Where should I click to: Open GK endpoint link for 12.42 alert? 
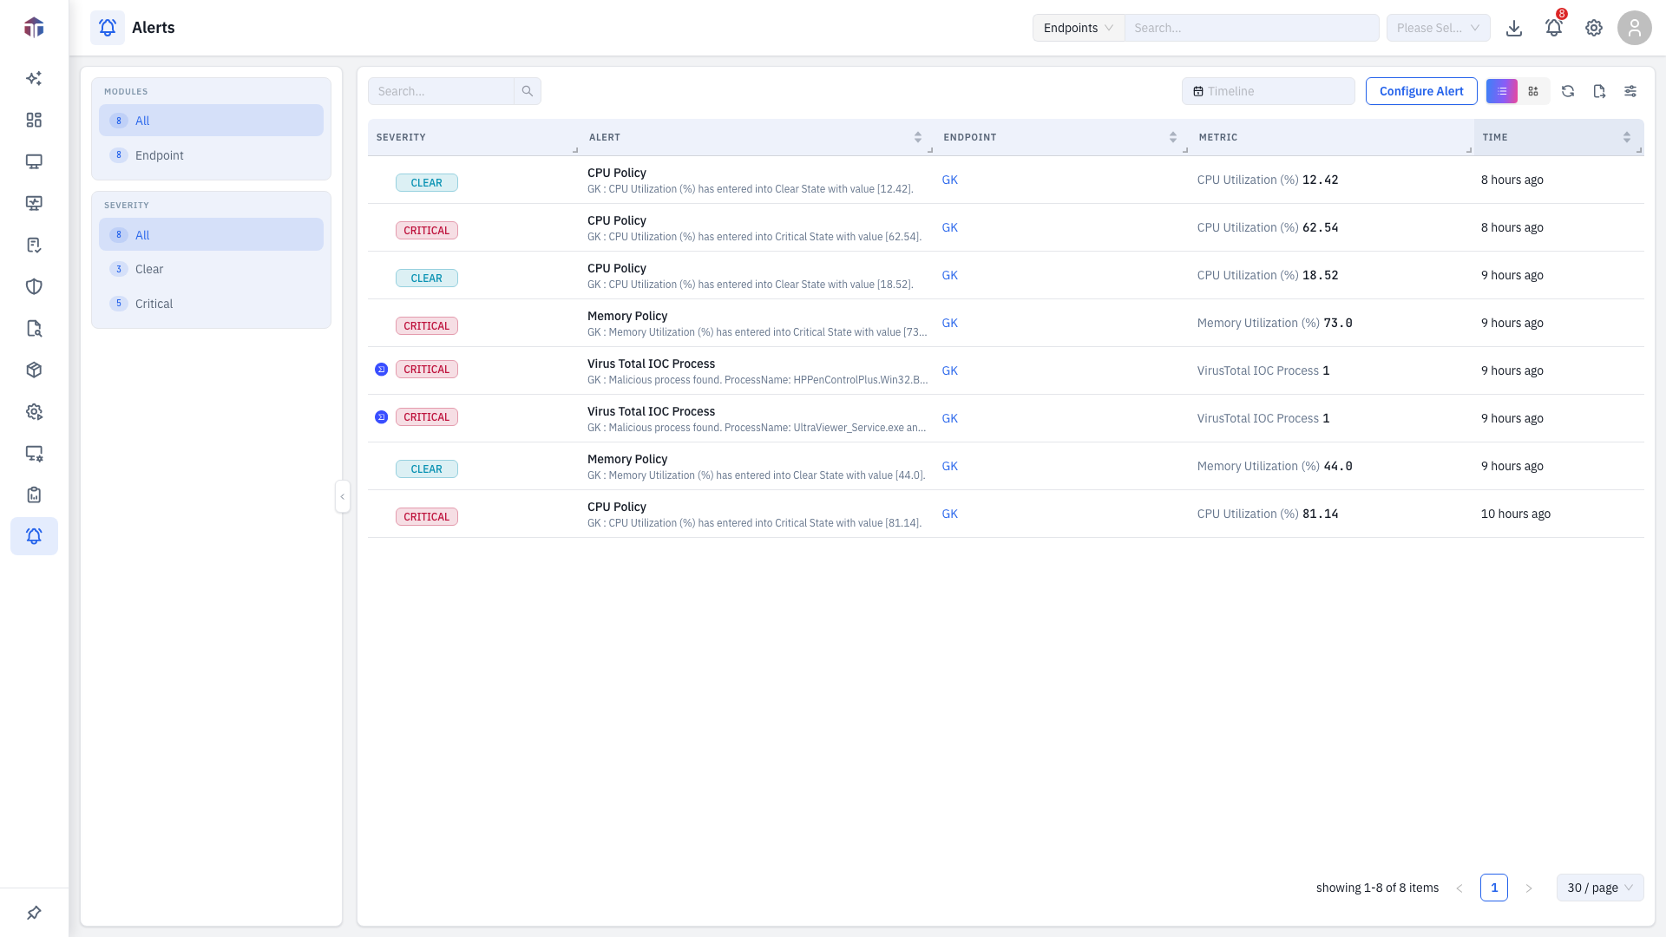[x=950, y=180]
